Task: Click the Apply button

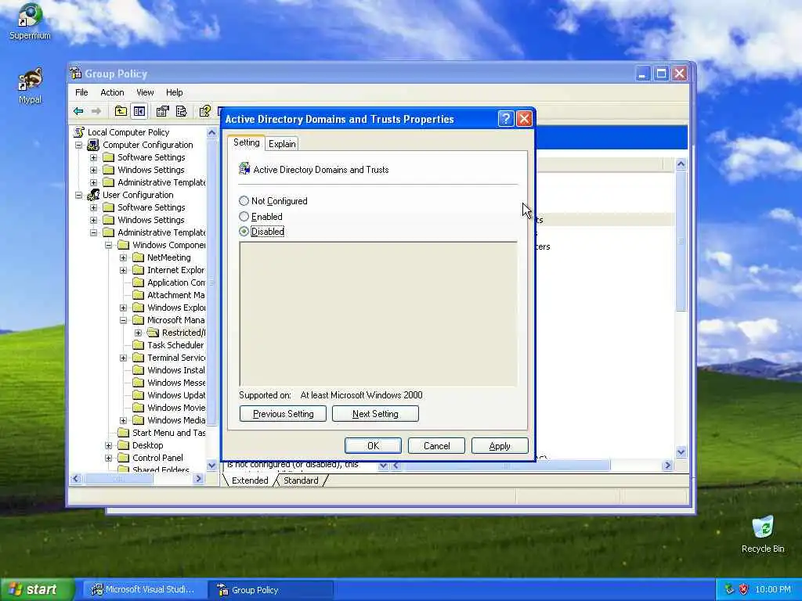Action: pos(500,445)
